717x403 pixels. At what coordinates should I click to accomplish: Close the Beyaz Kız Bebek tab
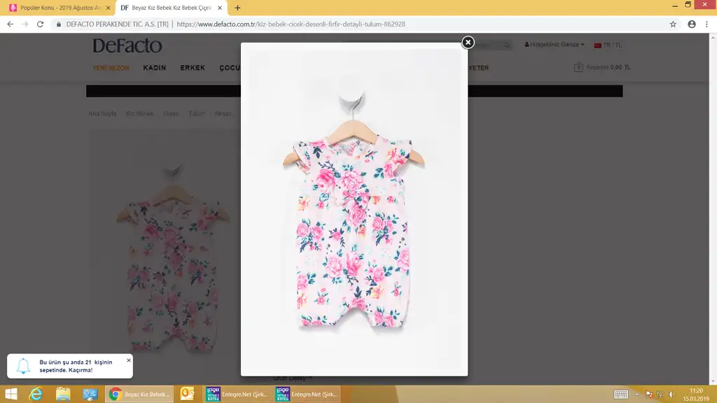219,8
